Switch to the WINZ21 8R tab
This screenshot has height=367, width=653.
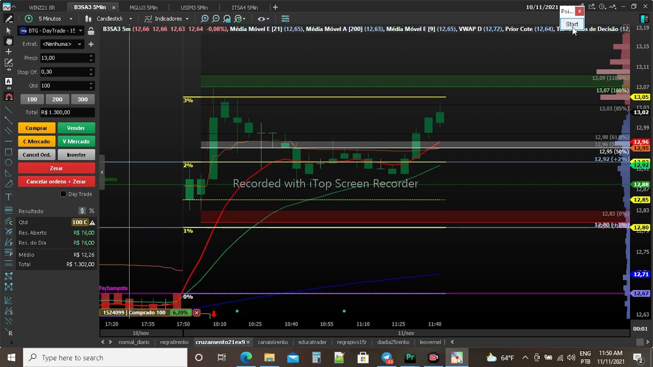click(42, 8)
